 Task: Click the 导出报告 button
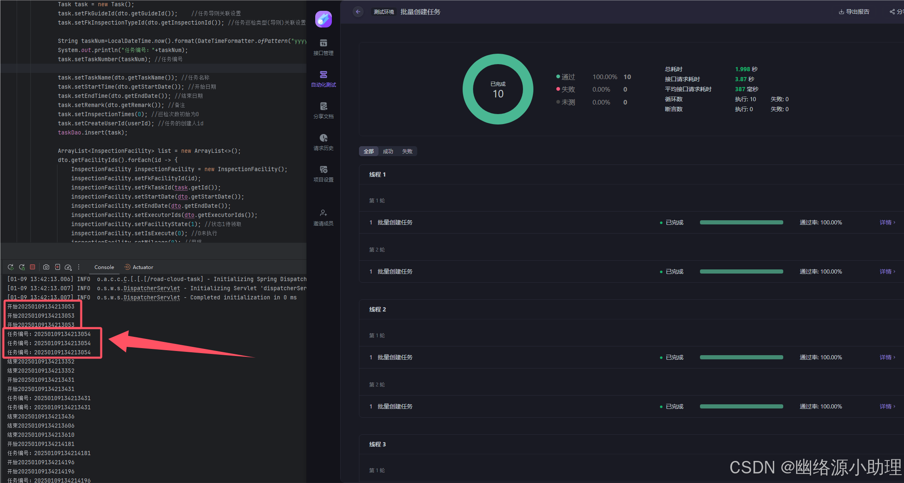click(x=854, y=12)
